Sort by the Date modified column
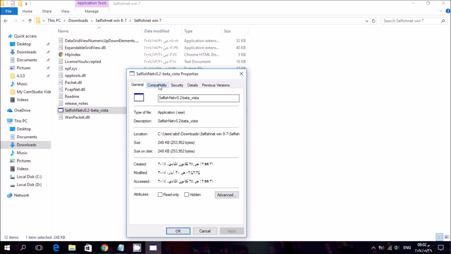The height and width of the screenshot is (254, 451). click(156, 31)
